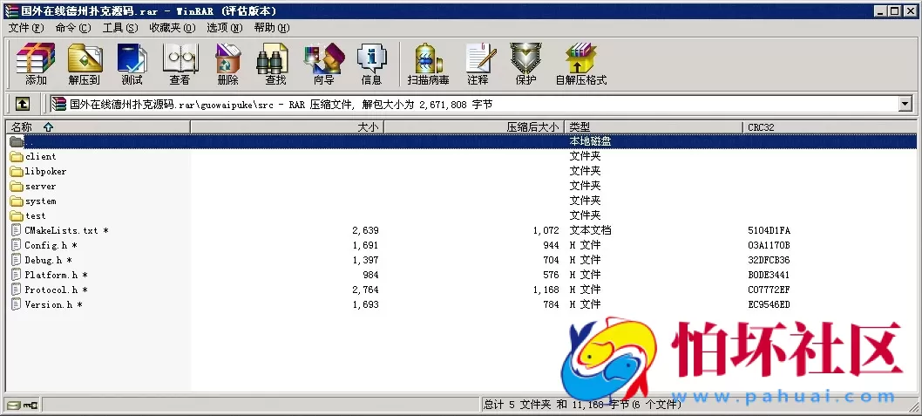Click the CMakeLists.txt size value 2,639
This screenshot has width=922, height=416.
[x=365, y=230]
